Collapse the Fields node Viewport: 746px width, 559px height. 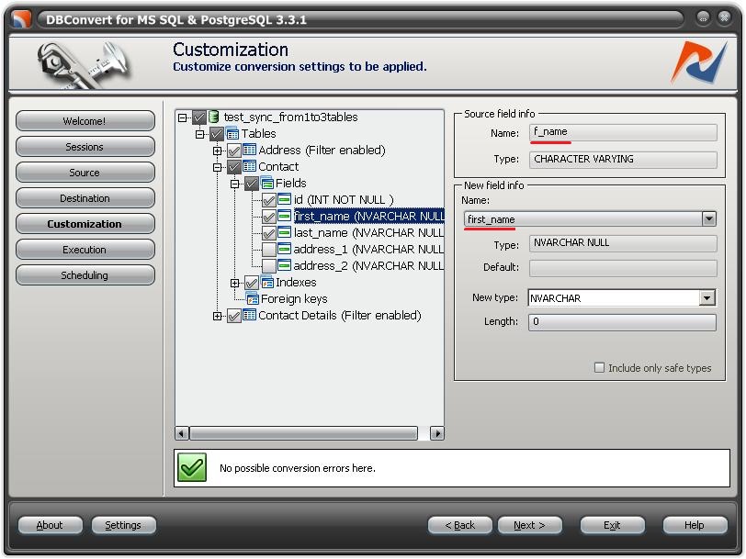(234, 184)
